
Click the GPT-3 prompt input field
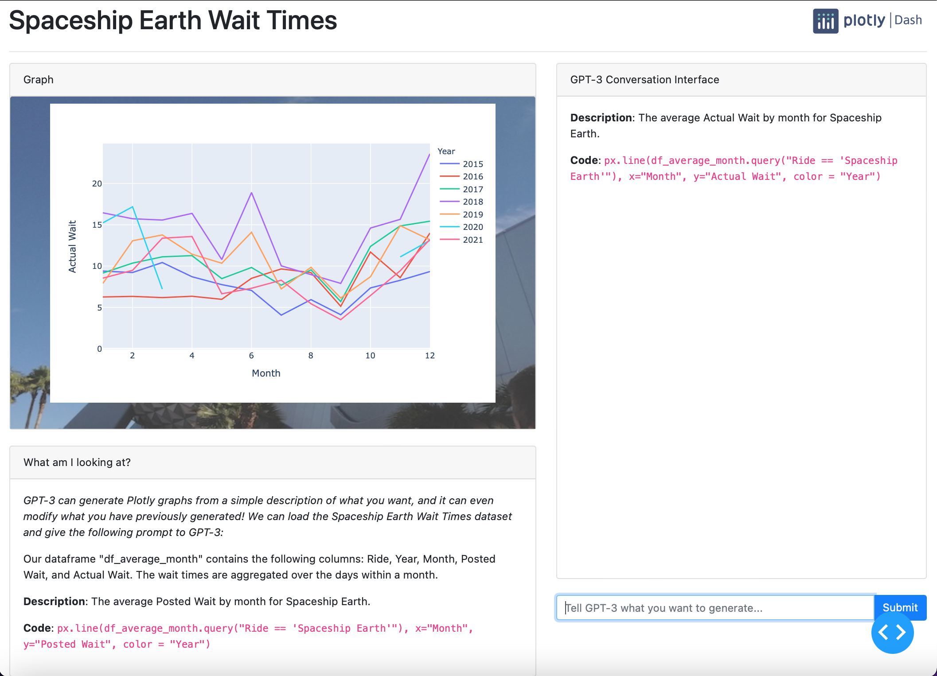tap(714, 608)
